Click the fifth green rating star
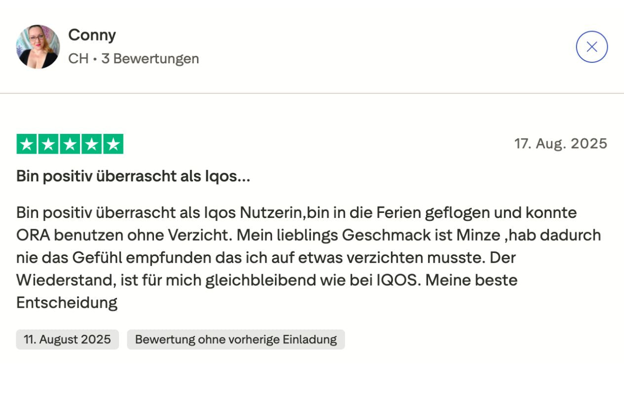Viewport: 624px width, 419px height. point(114,144)
